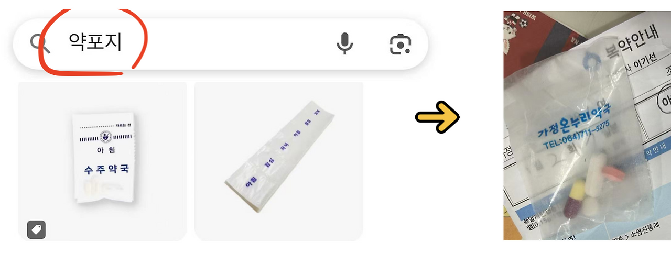Click the magnifying glass search icon

pyautogui.click(x=39, y=43)
